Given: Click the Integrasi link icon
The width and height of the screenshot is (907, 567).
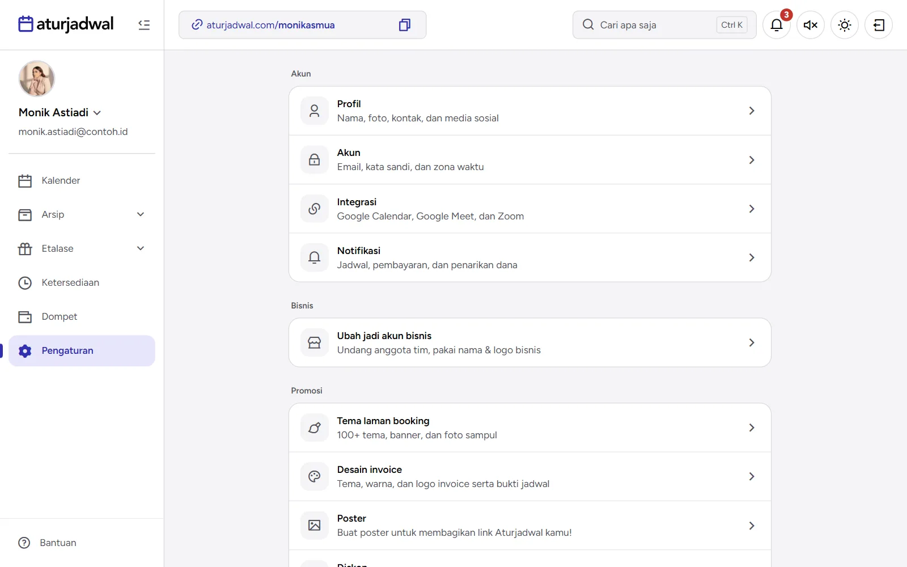Looking at the screenshot, I should [315, 209].
